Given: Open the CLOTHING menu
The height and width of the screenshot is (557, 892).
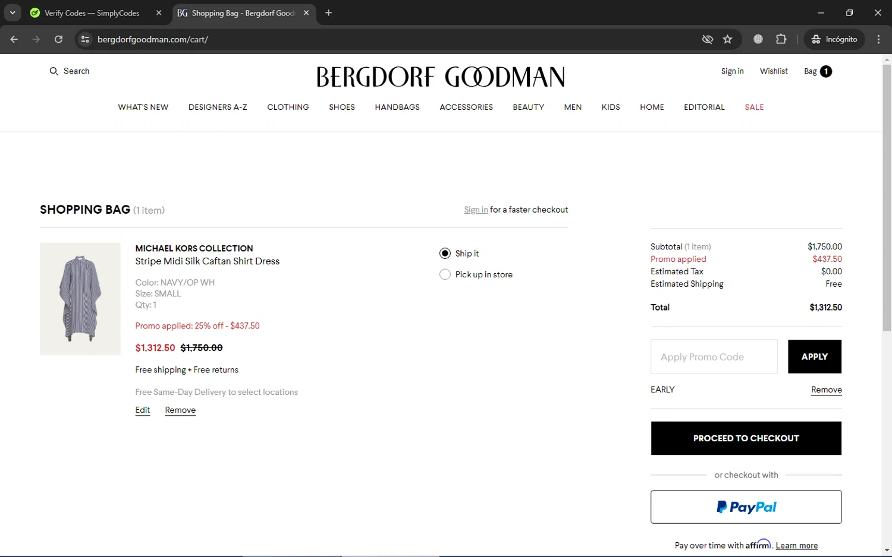Looking at the screenshot, I should point(288,107).
